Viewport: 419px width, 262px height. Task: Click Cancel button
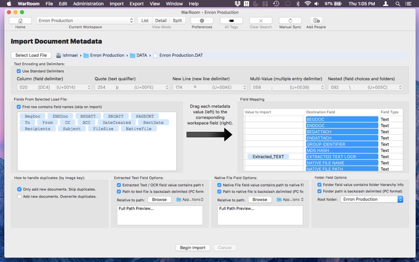(x=225, y=248)
